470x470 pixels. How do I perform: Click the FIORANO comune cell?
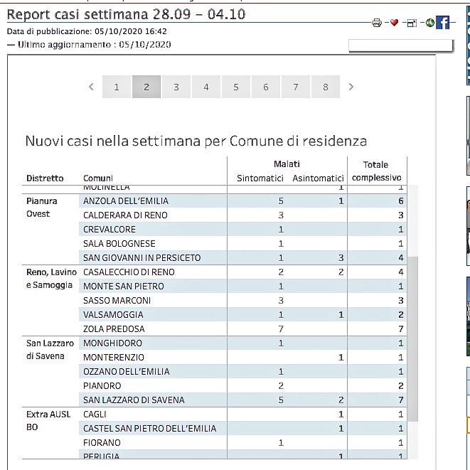click(102, 443)
